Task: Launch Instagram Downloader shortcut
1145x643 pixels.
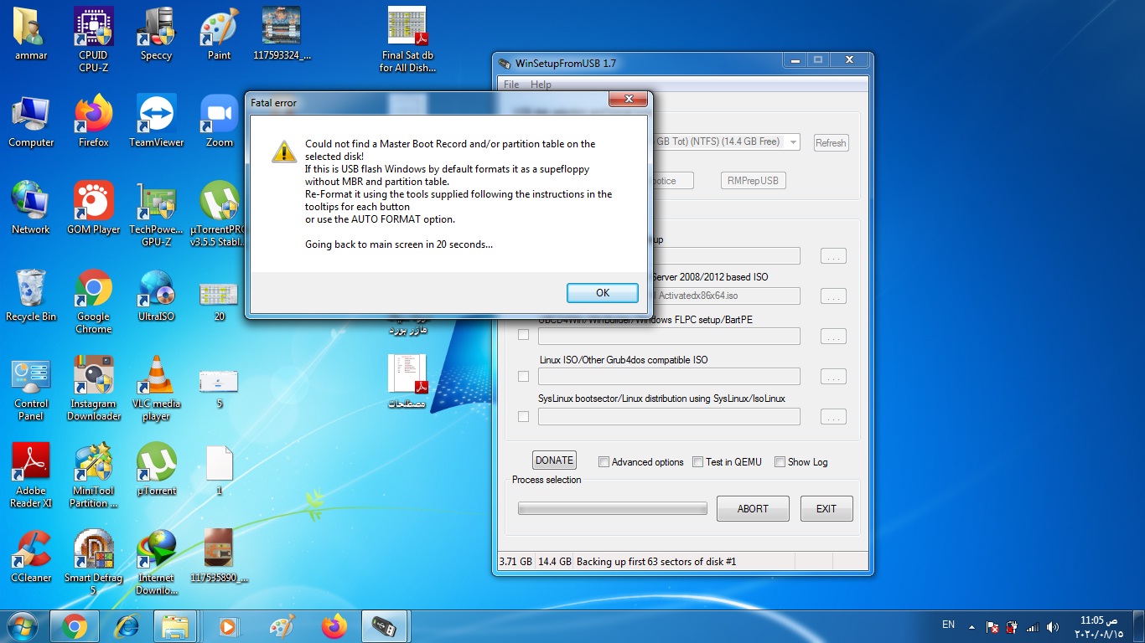Action: point(93,388)
